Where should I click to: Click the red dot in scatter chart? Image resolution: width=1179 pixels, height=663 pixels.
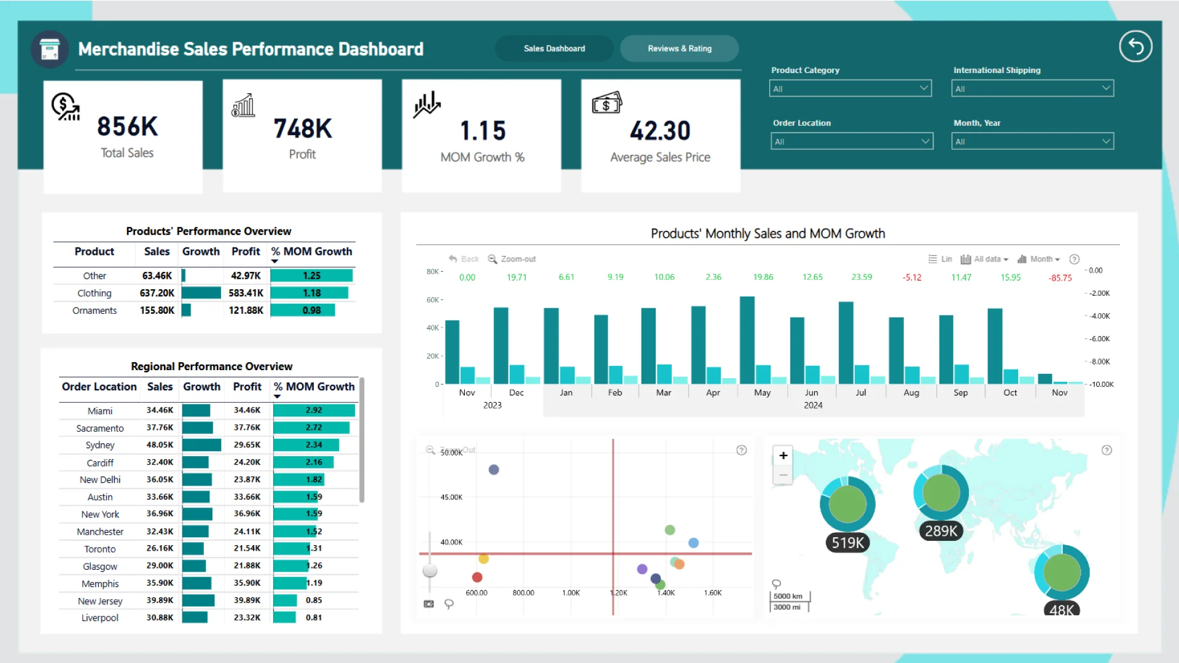477,577
